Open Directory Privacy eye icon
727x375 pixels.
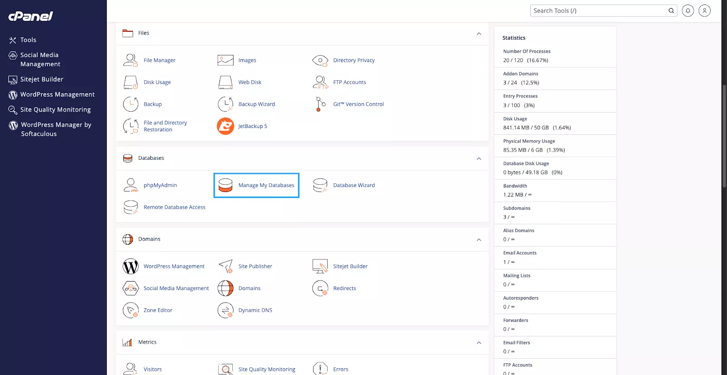point(320,60)
